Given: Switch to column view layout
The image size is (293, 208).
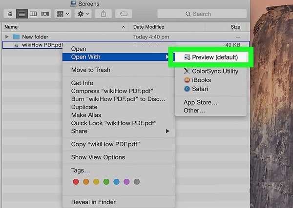Looking at the screenshot, I should (x=33, y=14).
